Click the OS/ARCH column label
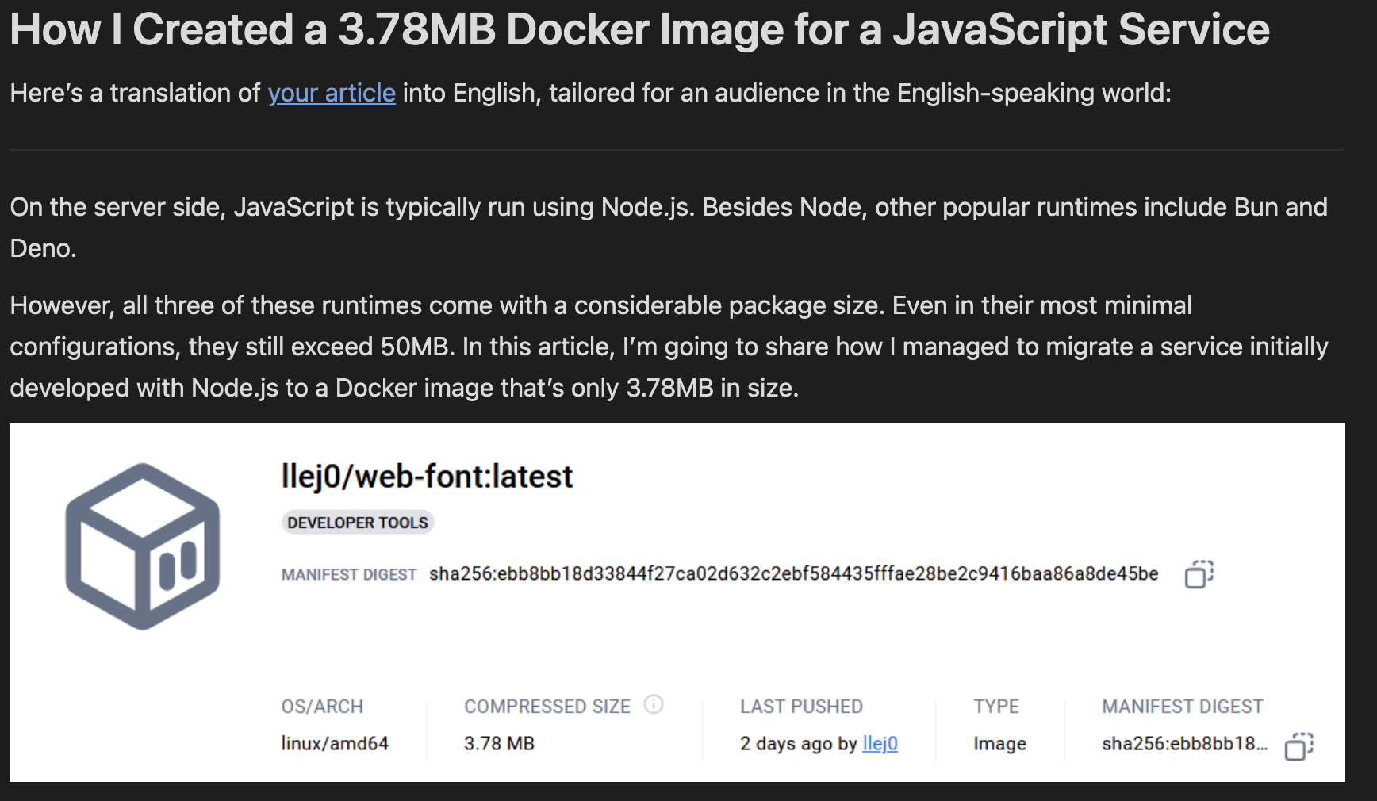The height and width of the screenshot is (801, 1377). 322,707
